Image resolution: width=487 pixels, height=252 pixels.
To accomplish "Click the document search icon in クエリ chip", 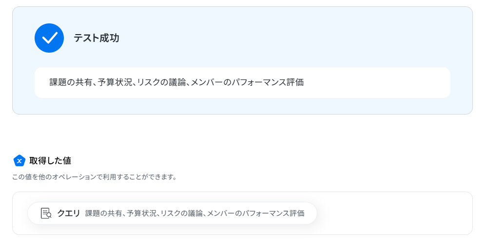I will [x=46, y=213].
